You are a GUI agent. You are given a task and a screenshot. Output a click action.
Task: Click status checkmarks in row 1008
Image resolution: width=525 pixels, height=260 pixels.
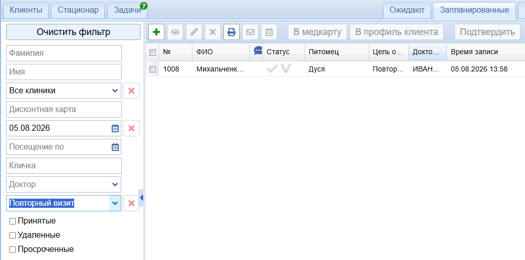[279, 69]
